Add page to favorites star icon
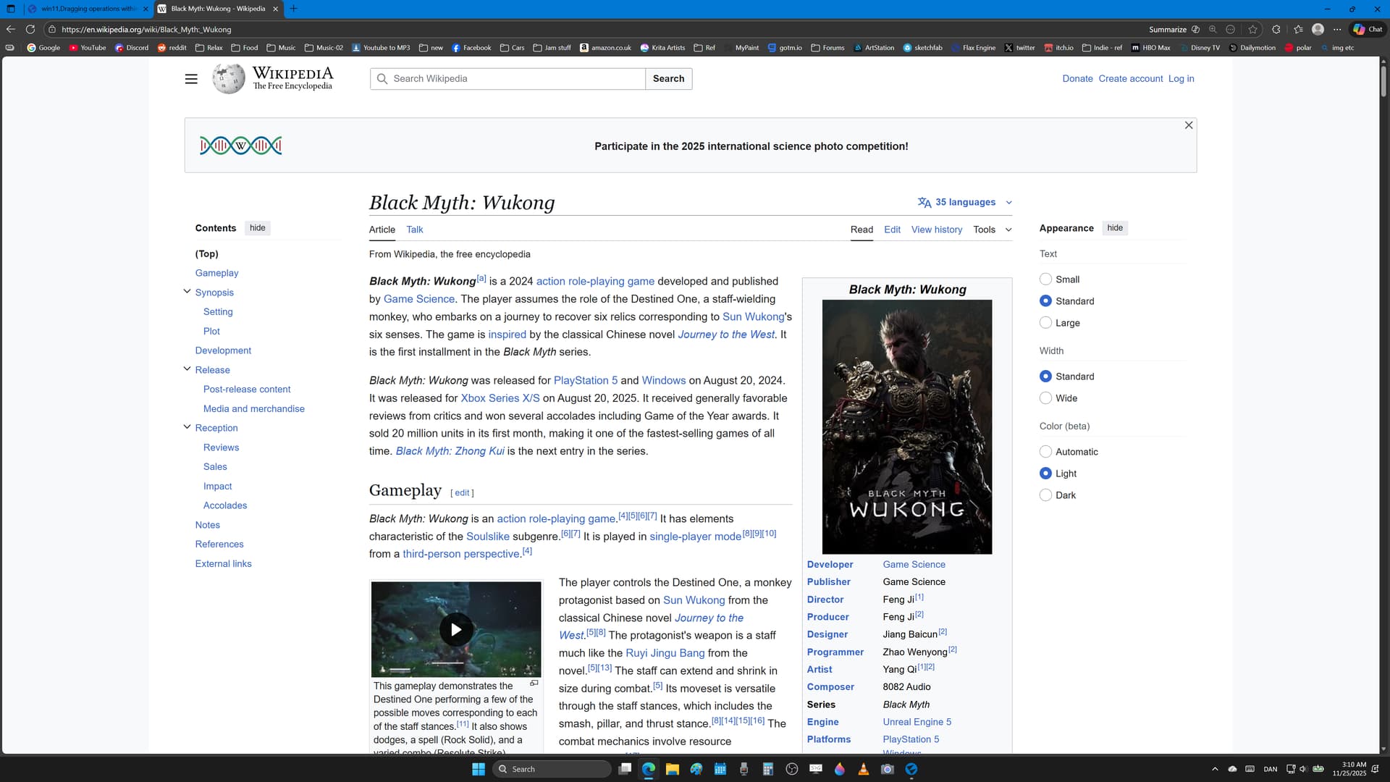Image resolution: width=1390 pixels, height=782 pixels. pos(1252,30)
